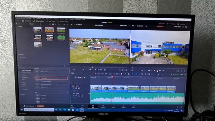Mute the timeline audio speaker icon
The width and height of the screenshot is (215, 121).
pyautogui.click(x=171, y=75)
